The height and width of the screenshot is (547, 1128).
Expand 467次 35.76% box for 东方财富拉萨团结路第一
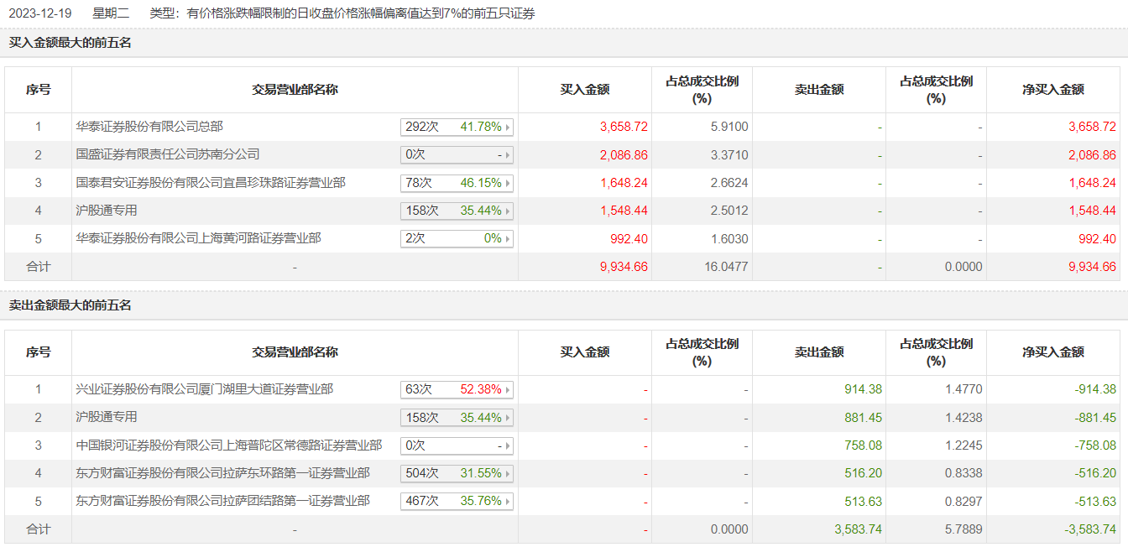[x=457, y=501]
